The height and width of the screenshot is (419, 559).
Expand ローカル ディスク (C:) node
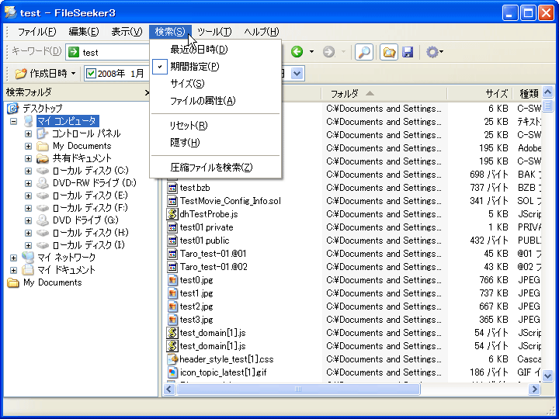point(28,171)
